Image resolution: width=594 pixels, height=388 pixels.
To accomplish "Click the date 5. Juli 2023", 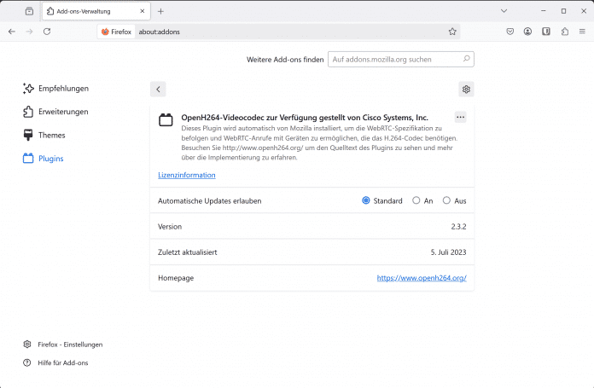I will (x=448, y=252).
